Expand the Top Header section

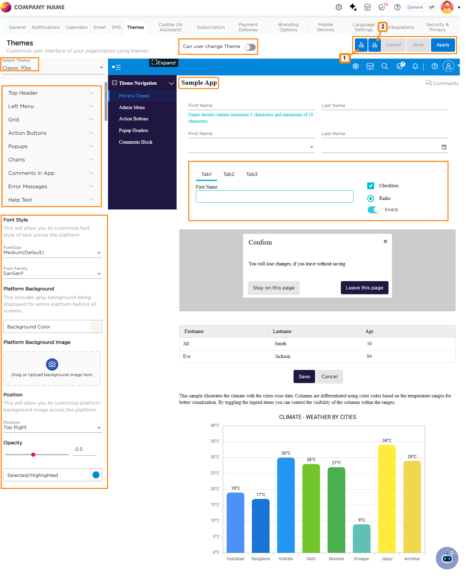(51, 93)
